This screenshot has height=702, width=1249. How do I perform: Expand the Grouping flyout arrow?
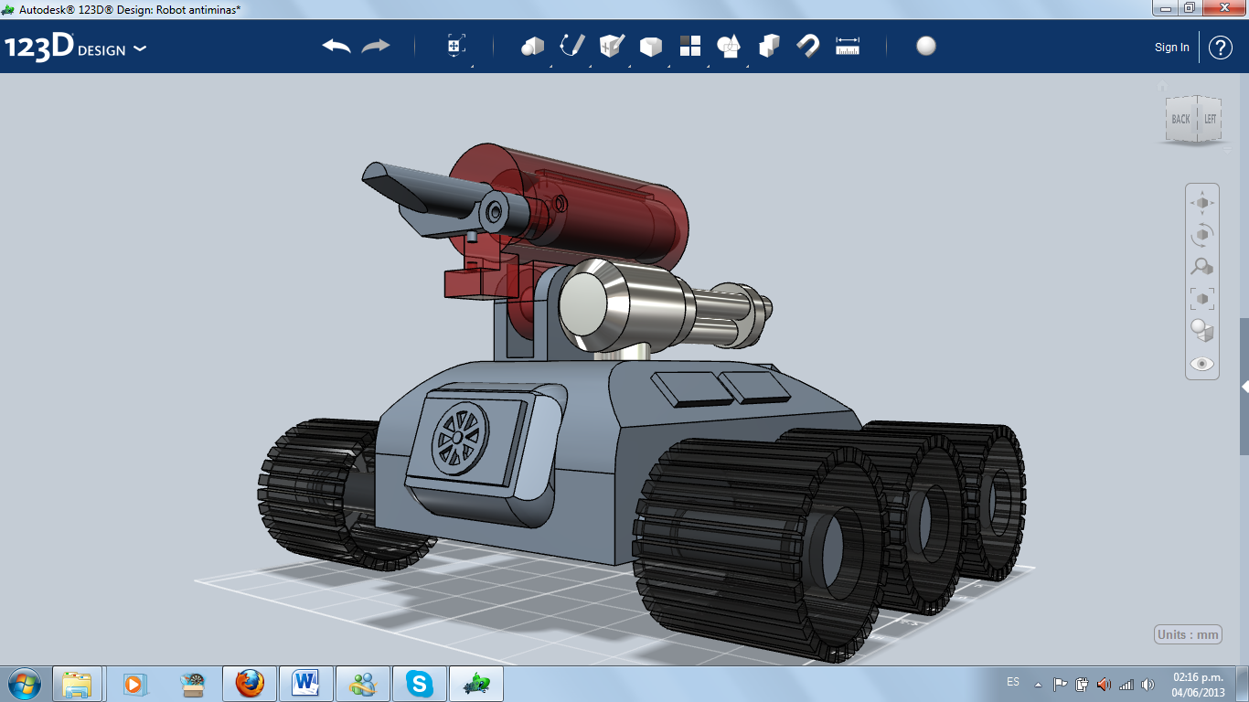click(747, 66)
